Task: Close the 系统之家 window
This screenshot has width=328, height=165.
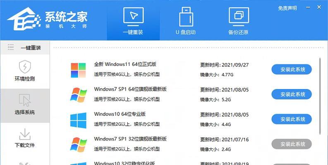Action: pos(319,7)
